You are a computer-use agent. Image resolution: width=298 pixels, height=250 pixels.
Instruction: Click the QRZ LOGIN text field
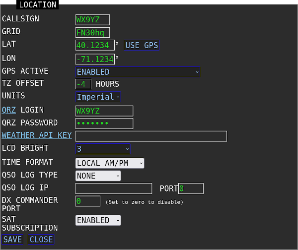104,111
